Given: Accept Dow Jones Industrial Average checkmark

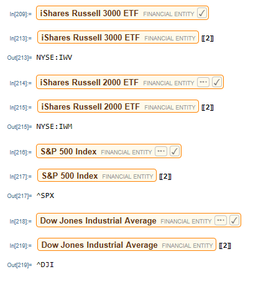Looking at the screenshot, I should tap(234, 220).
